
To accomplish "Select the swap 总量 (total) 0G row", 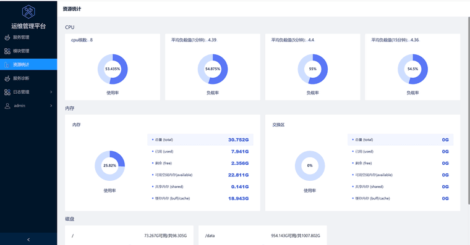I will (x=401, y=139).
